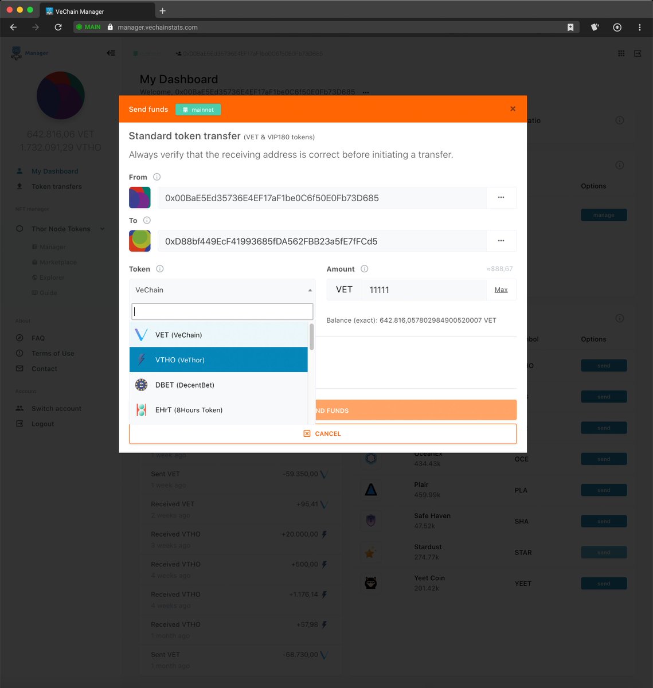Click the token list scrollbar
The width and height of the screenshot is (653, 688).
coord(312,337)
